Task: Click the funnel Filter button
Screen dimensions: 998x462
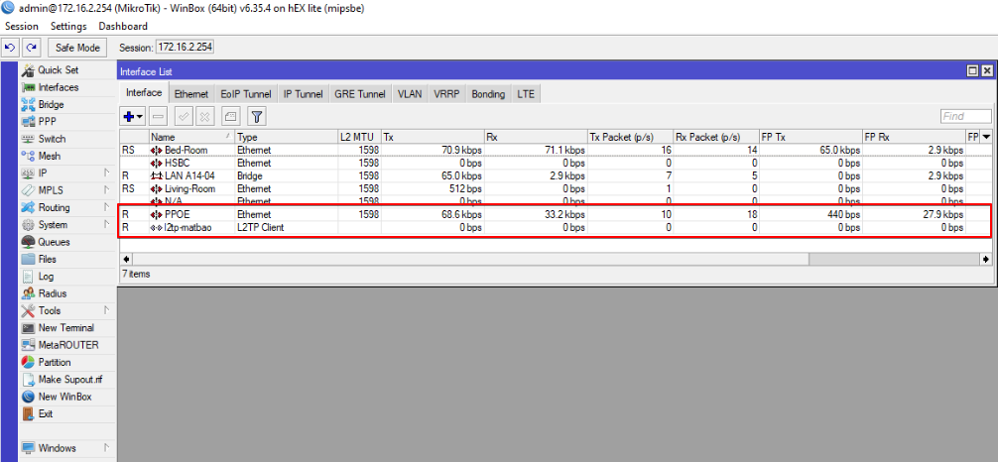Action: click(257, 116)
